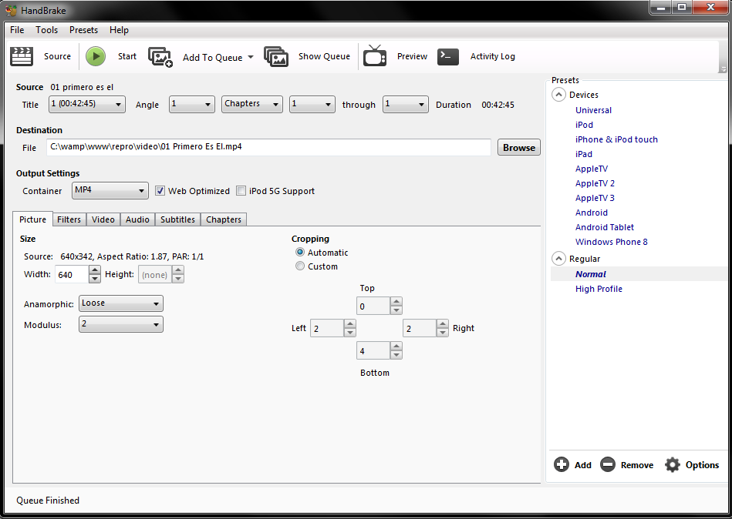Screen dimensions: 732x519
Task: Click the Add To Queue icon
Action: (x=160, y=57)
